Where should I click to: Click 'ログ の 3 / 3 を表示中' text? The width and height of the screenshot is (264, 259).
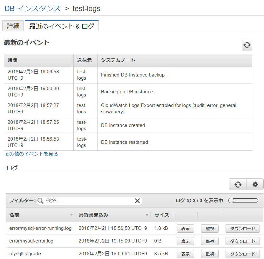coord(199,201)
